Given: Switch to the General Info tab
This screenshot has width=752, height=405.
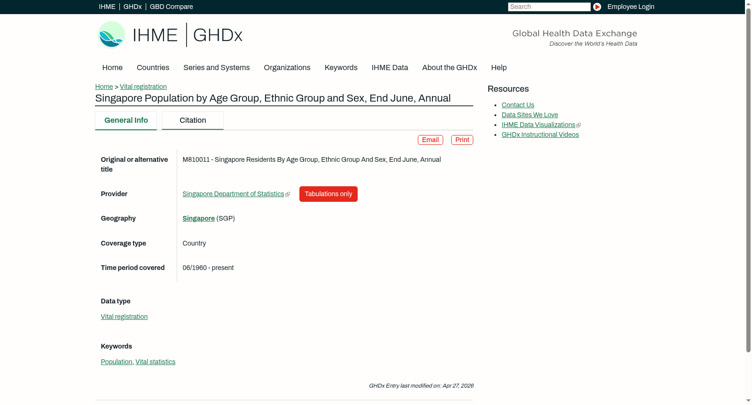Looking at the screenshot, I should pos(126,120).
